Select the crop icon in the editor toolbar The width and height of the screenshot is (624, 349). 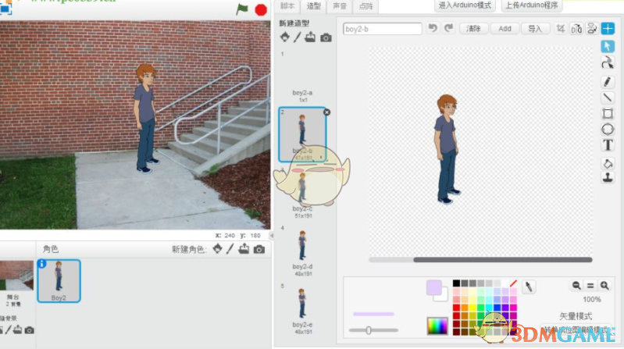pos(561,29)
